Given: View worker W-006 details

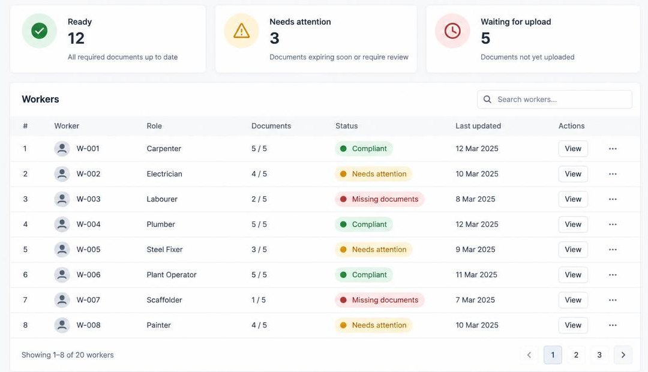Looking at the screenshot, I should pyautogui.click(x=573, y=275).
